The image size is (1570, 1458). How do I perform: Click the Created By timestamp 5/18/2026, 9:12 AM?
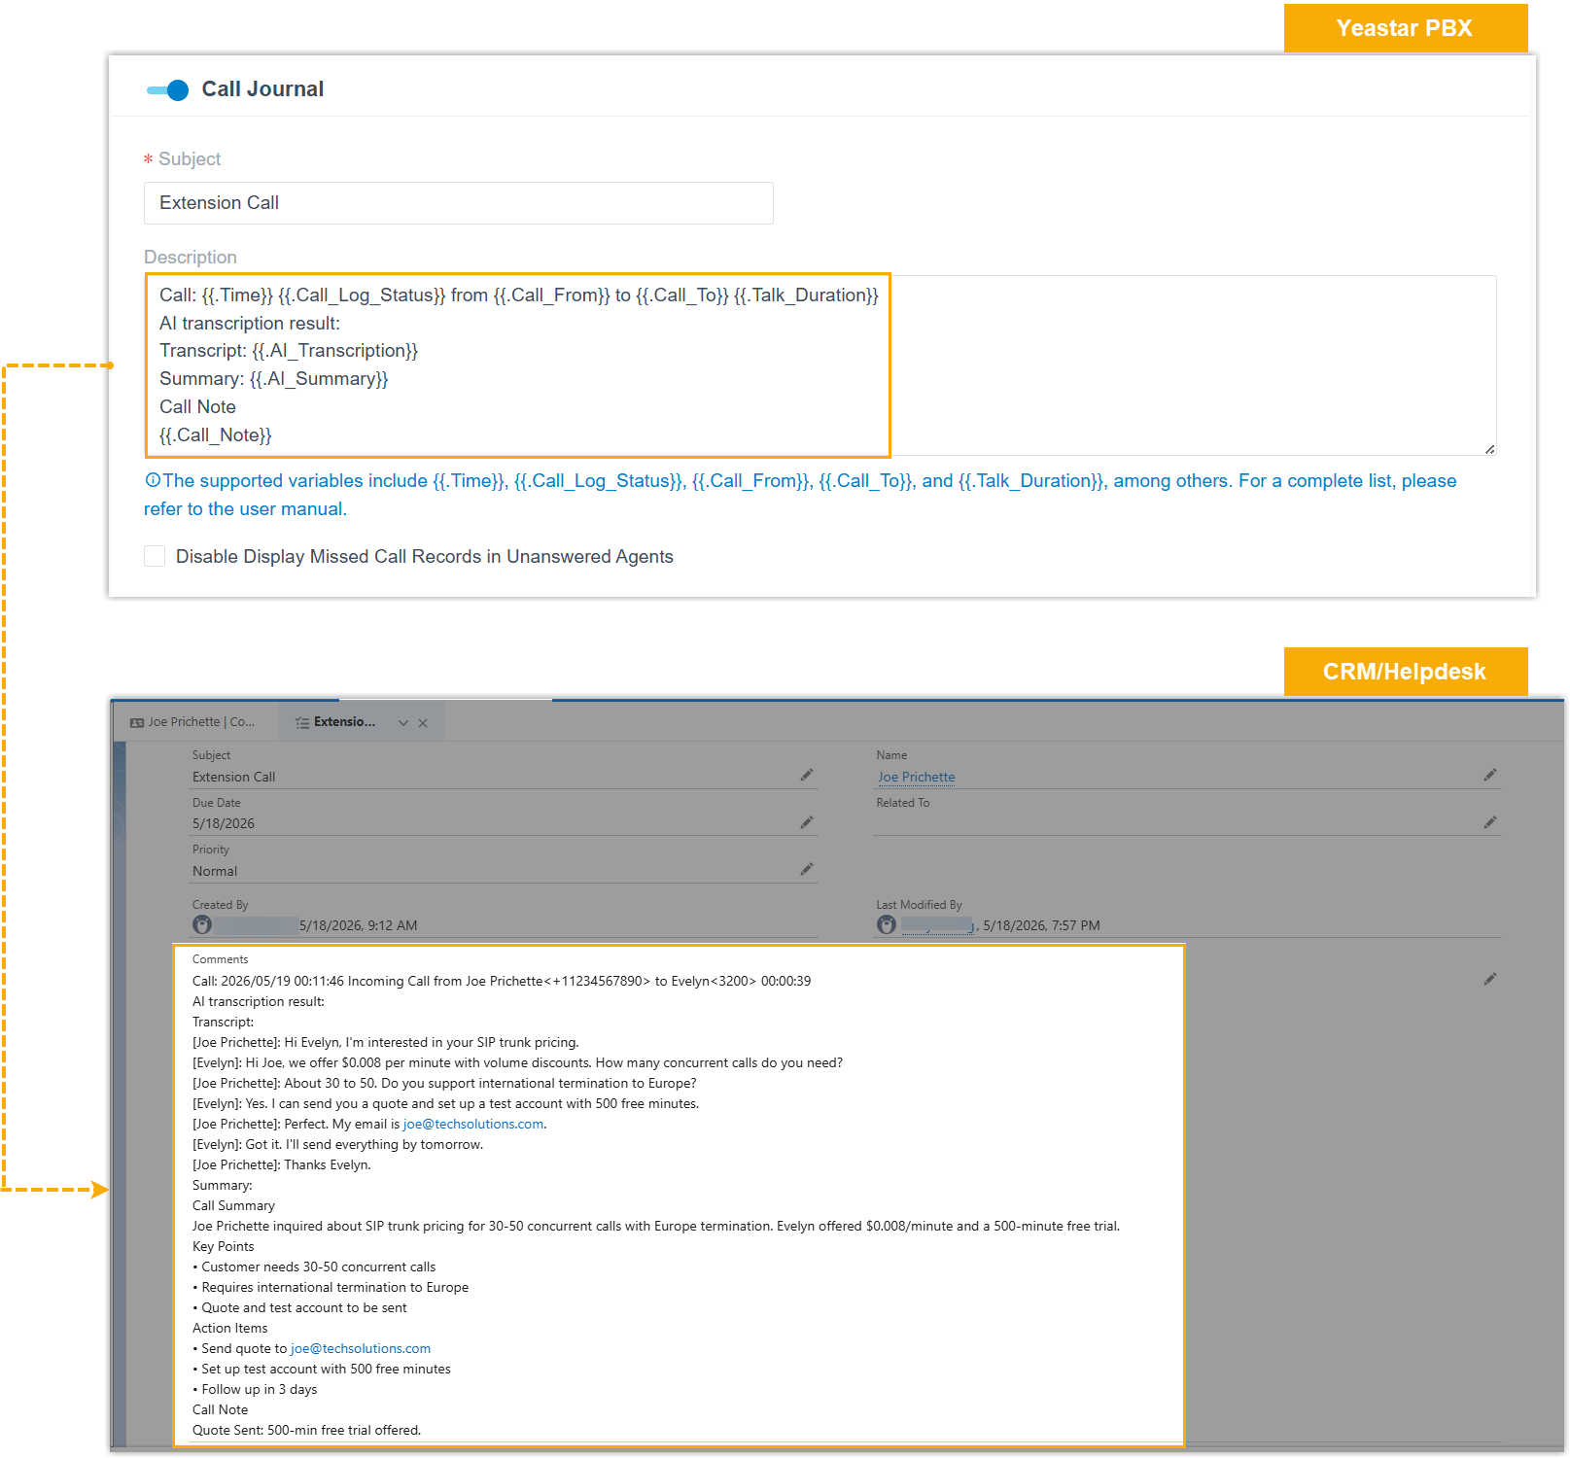(x=358, y=925)
